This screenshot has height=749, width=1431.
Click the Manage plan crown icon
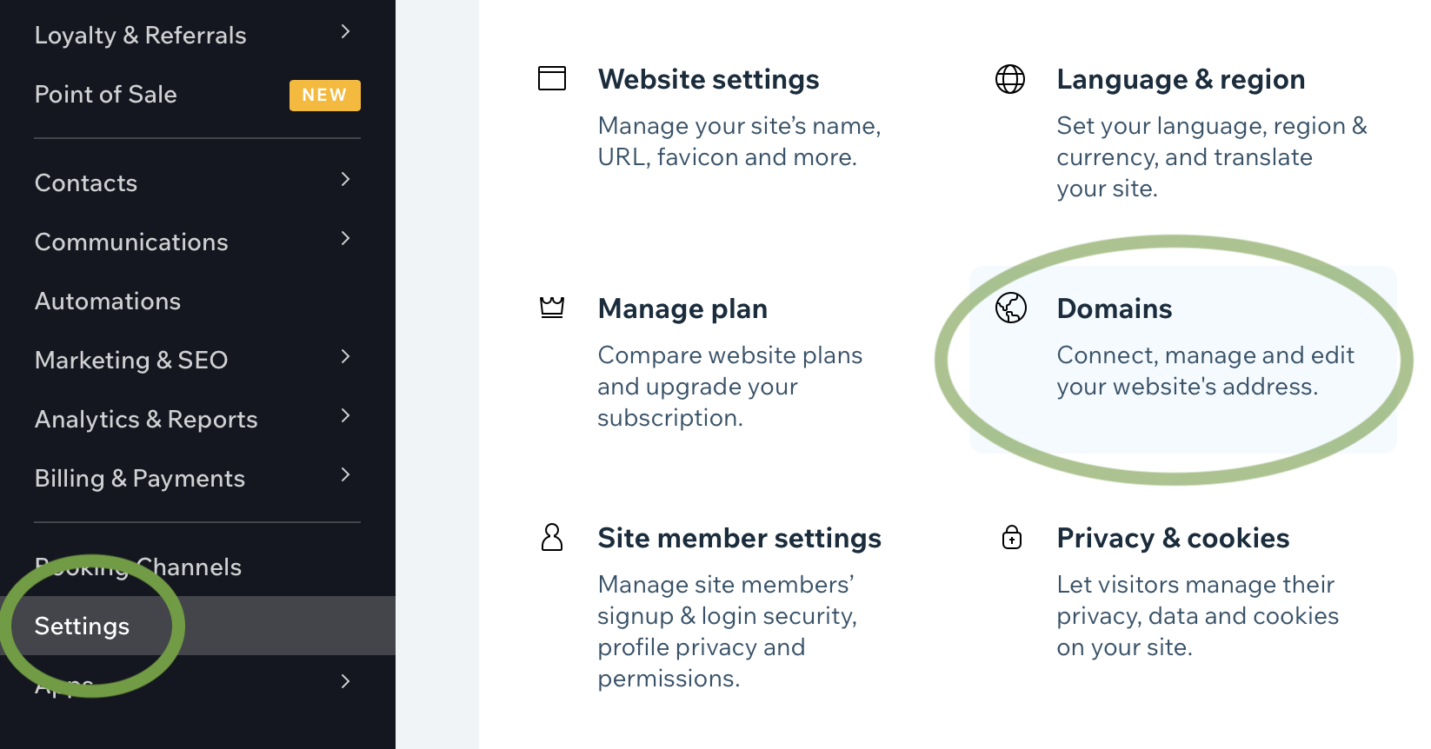point(552,307)
